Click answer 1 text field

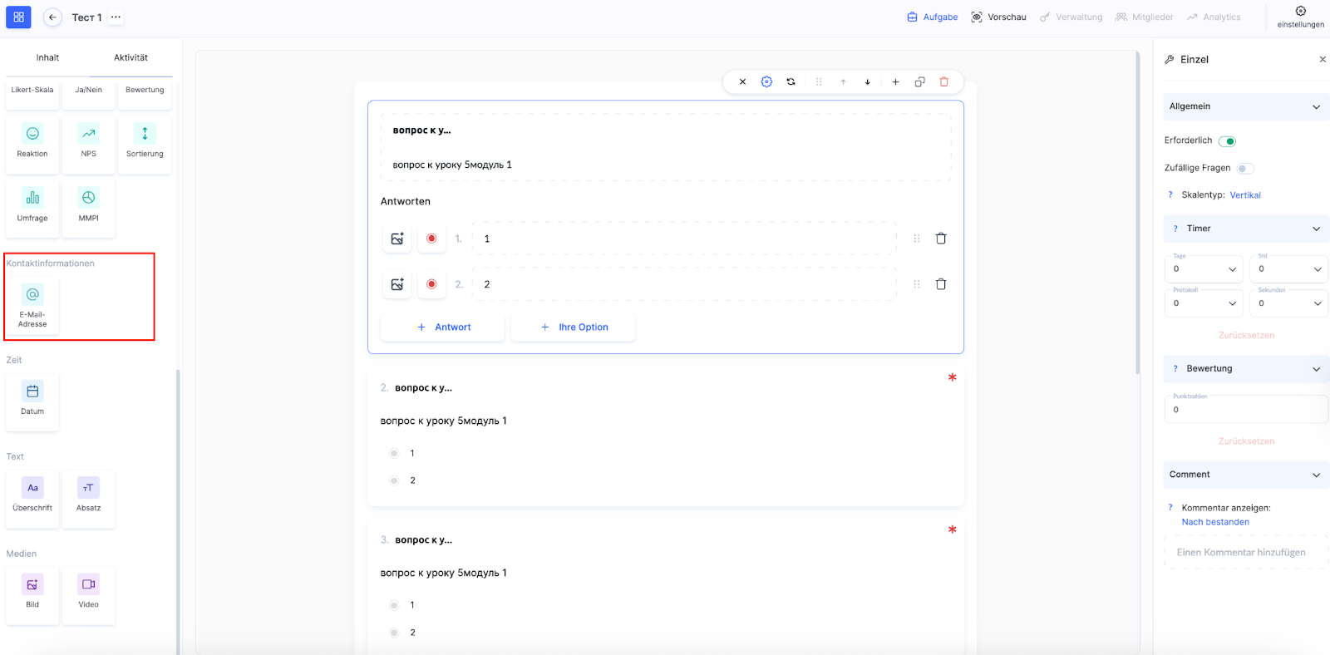pyautogui.click(x=684, y=239)
